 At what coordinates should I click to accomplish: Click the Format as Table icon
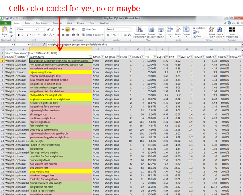click(151, 29)
